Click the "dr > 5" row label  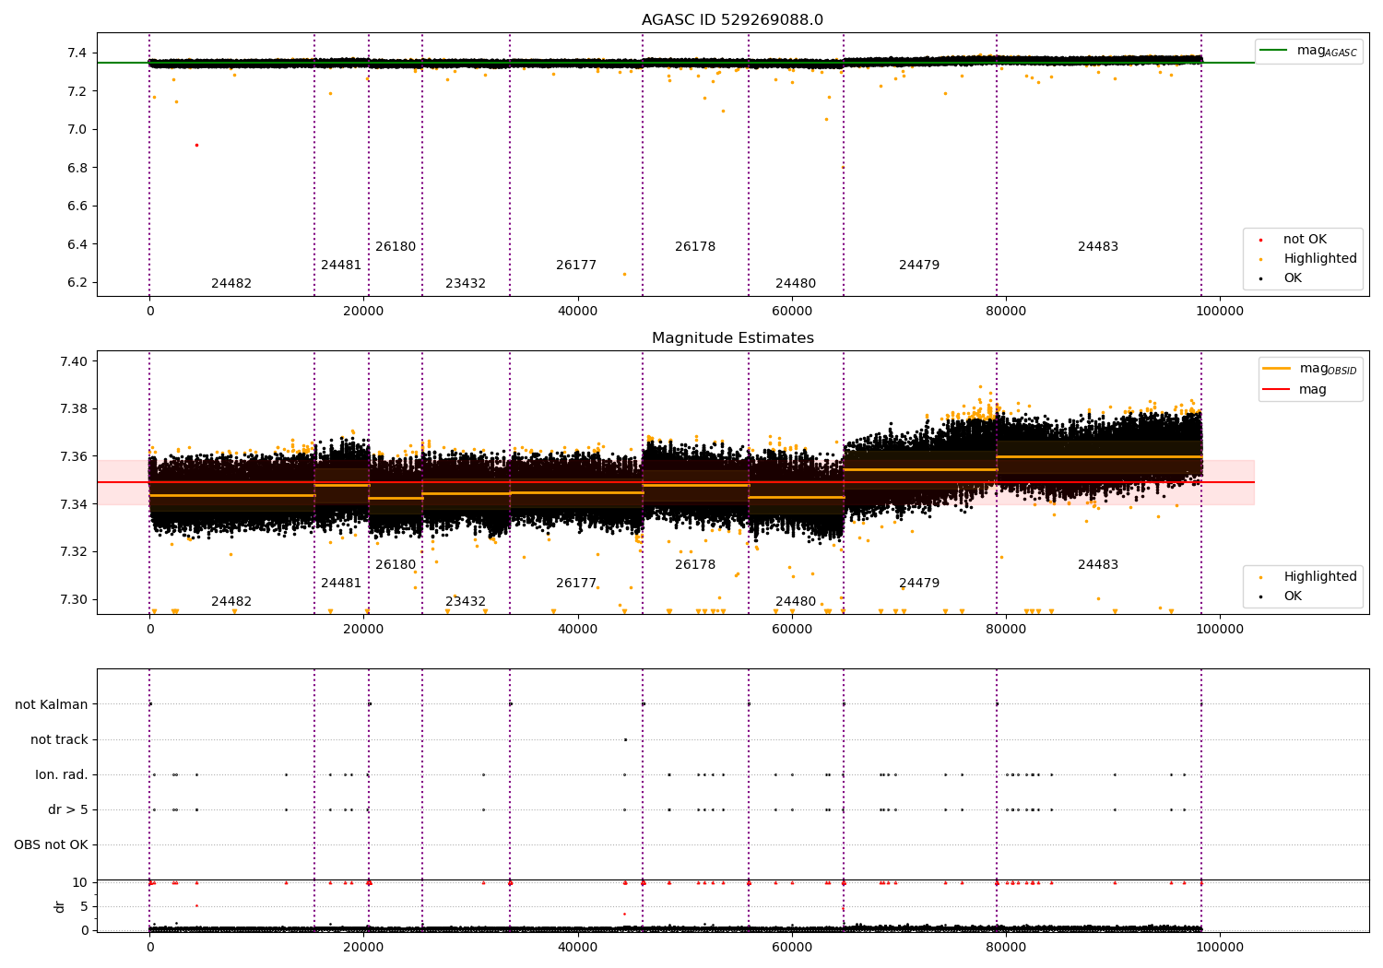pos(68,810)
